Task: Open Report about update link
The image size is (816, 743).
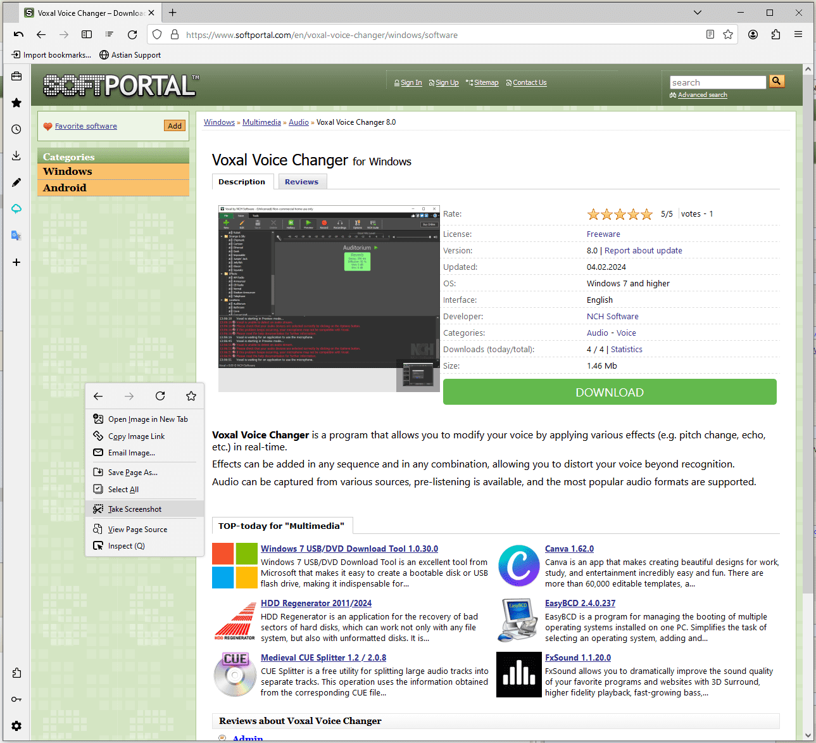Action: (x=643, y=251)
